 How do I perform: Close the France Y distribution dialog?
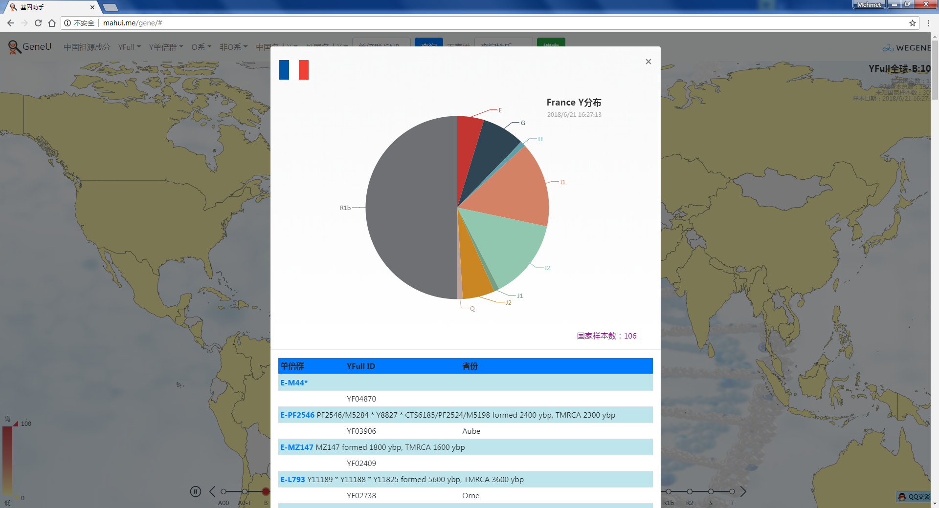coord(648,62)
